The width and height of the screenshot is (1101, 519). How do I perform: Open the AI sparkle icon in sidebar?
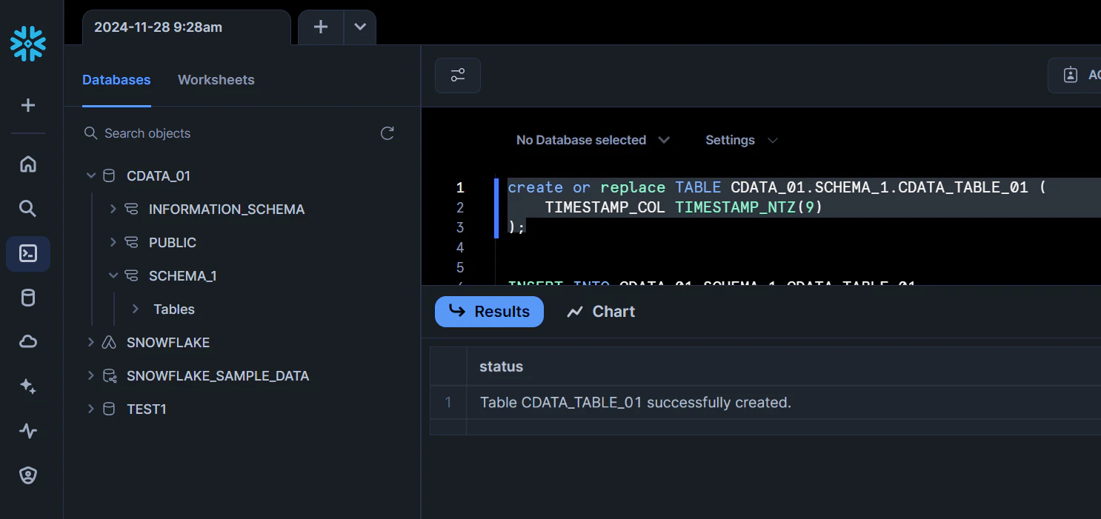coord(28,386)
